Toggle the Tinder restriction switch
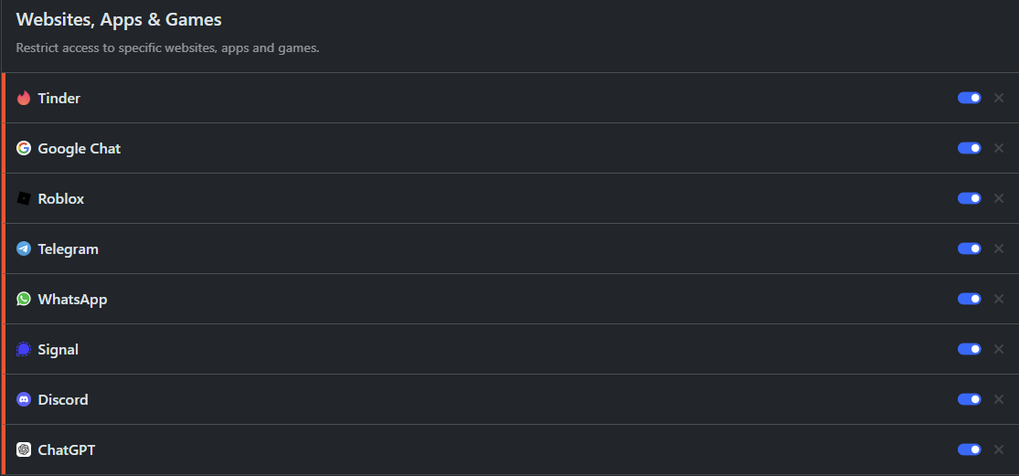1019x476 pixels. tap(969, 98)
